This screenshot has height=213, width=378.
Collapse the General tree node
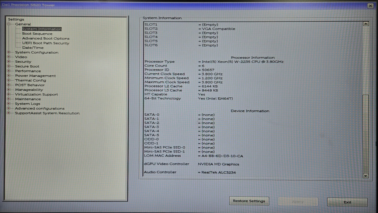tap(9, 24)
